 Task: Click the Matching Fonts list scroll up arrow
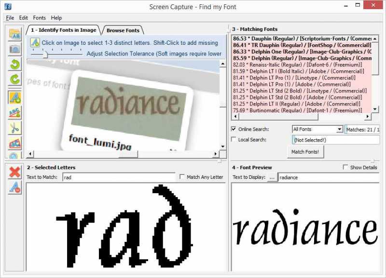point(375,39)
